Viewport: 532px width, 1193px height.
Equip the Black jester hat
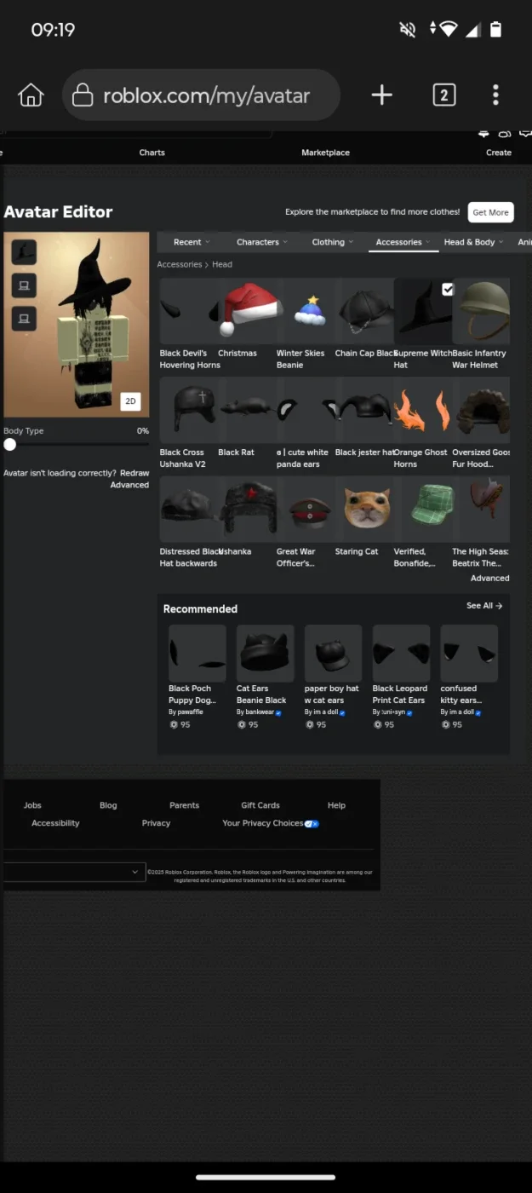click(x=364, y=410)
